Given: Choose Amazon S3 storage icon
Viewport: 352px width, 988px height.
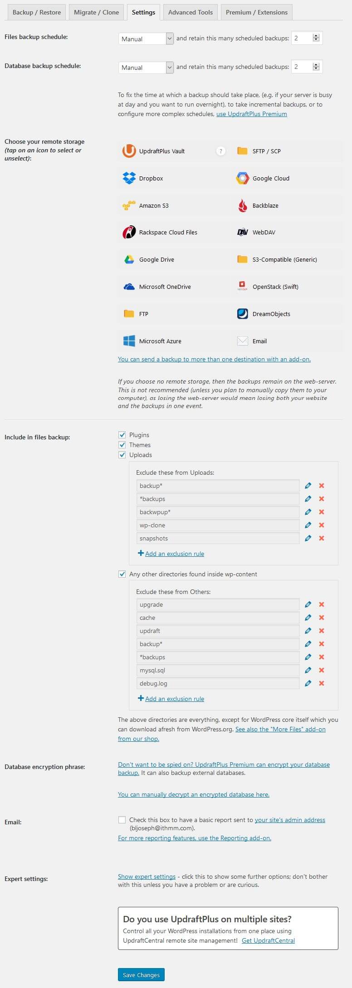Looking at the screenshot, I should point(129,205).
